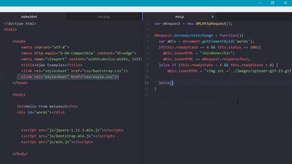292x164 pixels.
Task: Click the opening '<html>' tag line
Action: pyautogui.click(x=10, y=30)
